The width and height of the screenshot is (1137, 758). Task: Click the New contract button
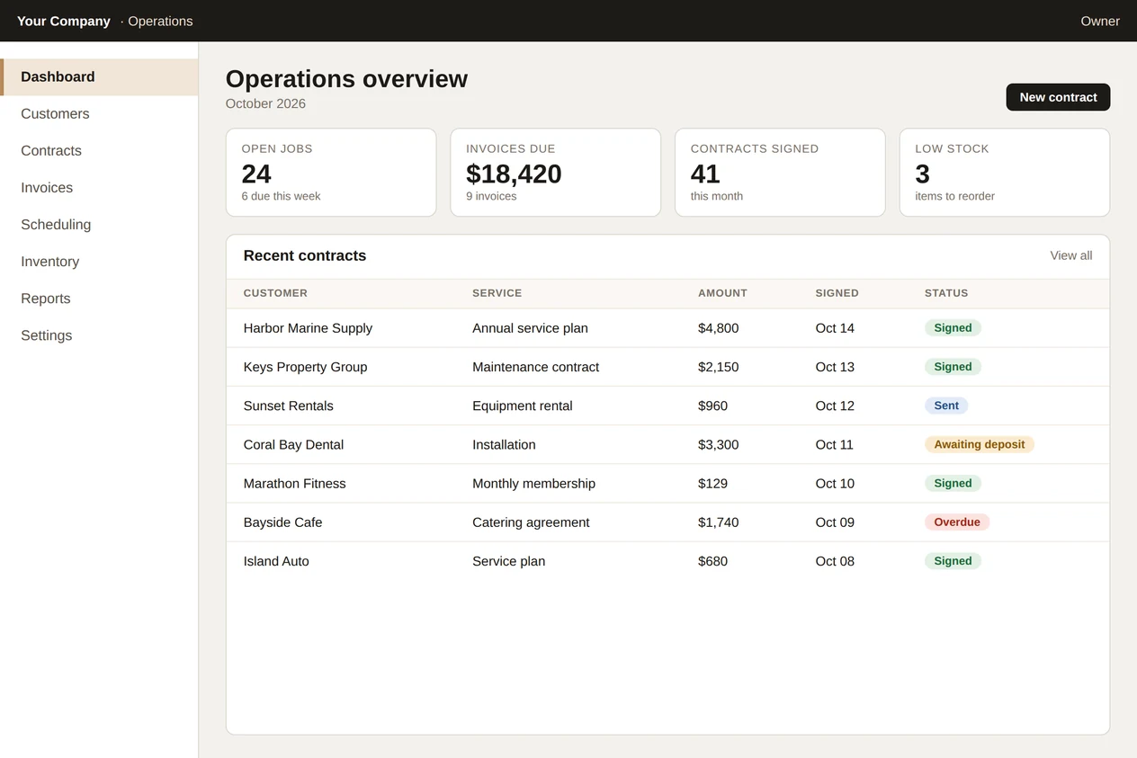[1058, 97]
